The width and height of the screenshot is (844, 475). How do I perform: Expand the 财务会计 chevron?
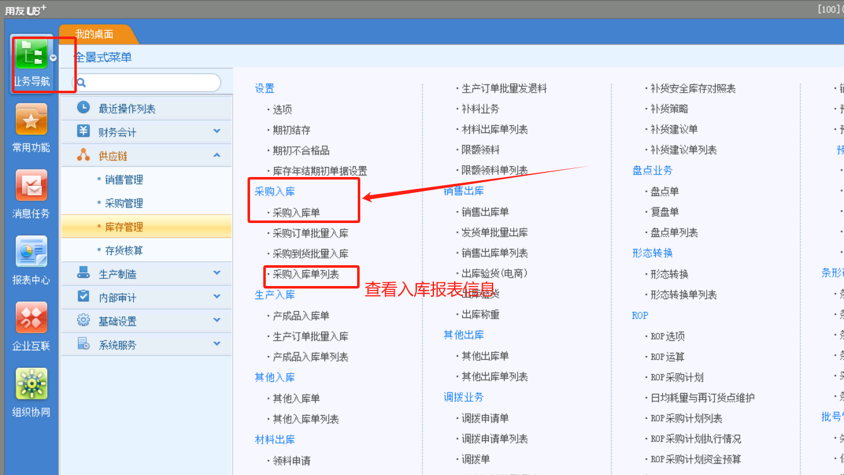pos(217,131)
